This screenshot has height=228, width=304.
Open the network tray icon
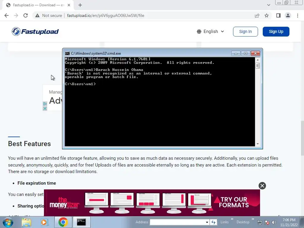point(259,222)
